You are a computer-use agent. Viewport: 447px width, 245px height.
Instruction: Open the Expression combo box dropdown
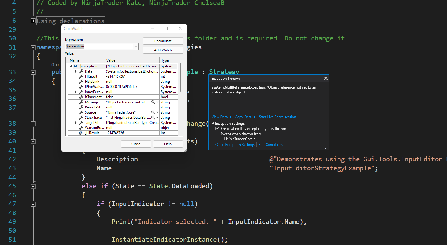136,47
